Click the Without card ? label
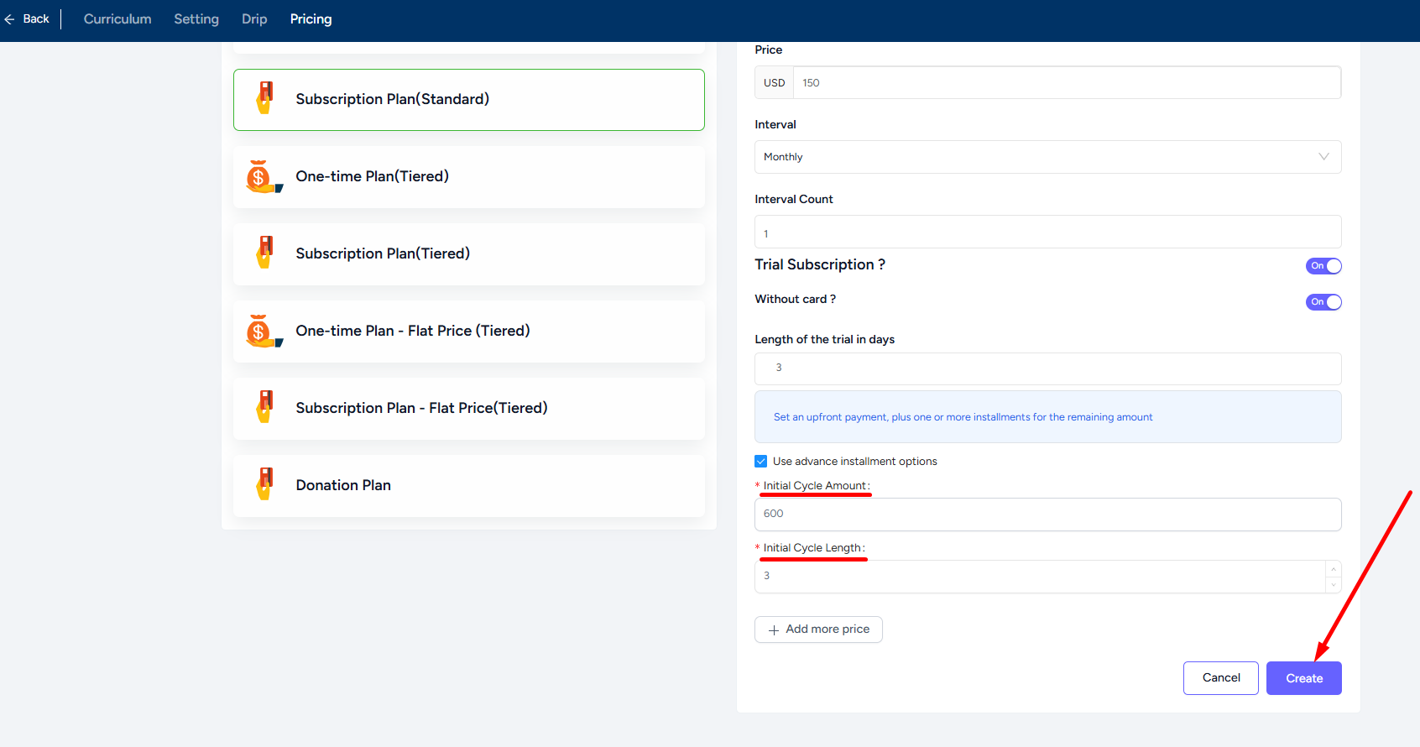 coord(795,299)
